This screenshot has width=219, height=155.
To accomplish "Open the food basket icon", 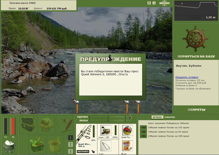I will (37, 144).
